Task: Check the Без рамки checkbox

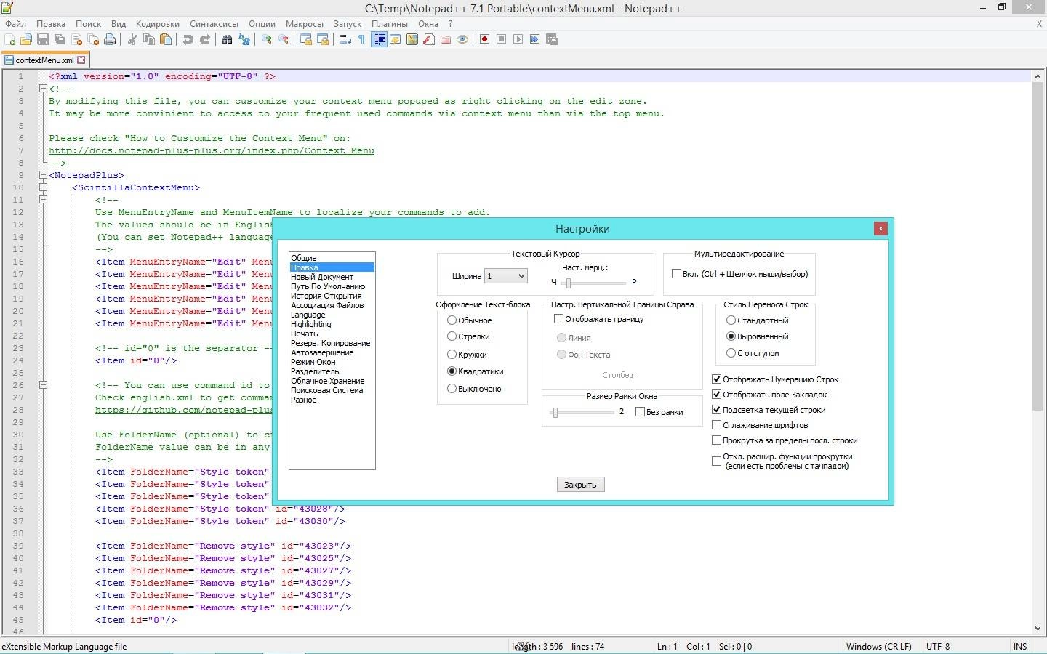Action: [x=640, y=412]
